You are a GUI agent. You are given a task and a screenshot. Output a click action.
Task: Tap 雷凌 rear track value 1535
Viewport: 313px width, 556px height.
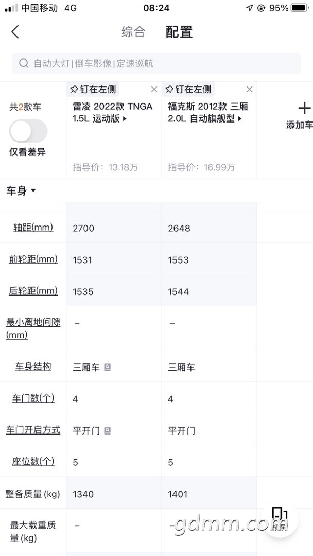tap(83, 291)
